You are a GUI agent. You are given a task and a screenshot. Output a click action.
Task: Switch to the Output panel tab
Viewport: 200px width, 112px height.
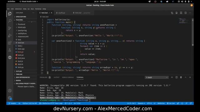pos(57,77)
